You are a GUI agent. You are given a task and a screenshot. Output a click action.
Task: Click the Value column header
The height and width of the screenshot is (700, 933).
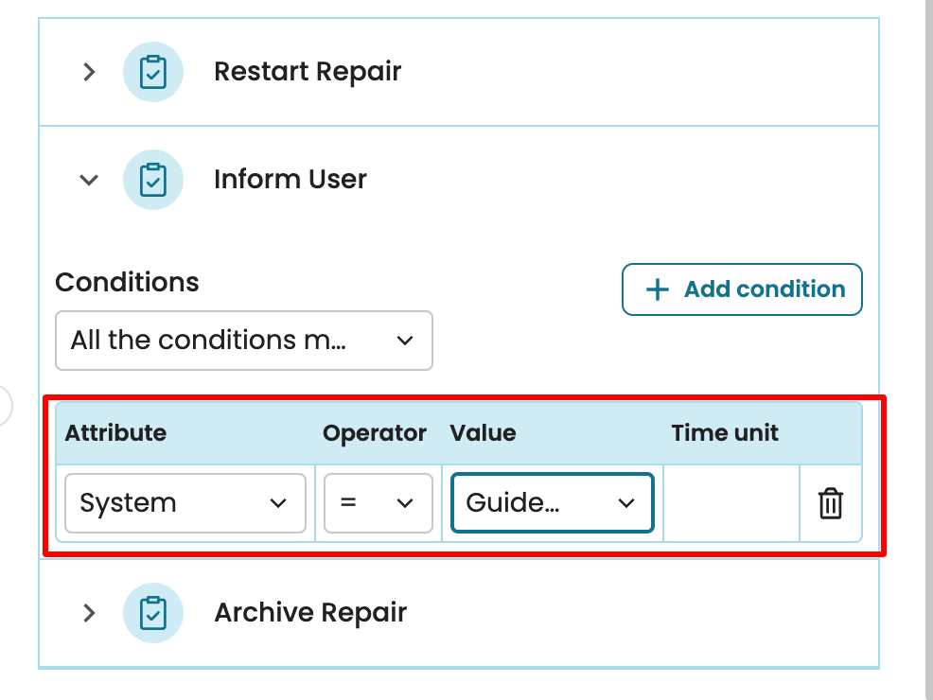pos(483,433)
